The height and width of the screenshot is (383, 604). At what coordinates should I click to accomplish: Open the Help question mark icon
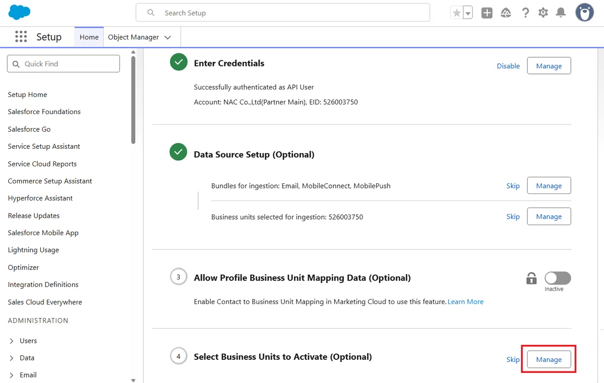[525, 13]
